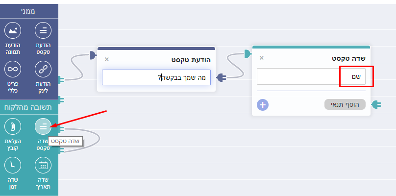Click the ממני sidebar section header
Viewport: 396px width, 196px height.
point(29,11)
